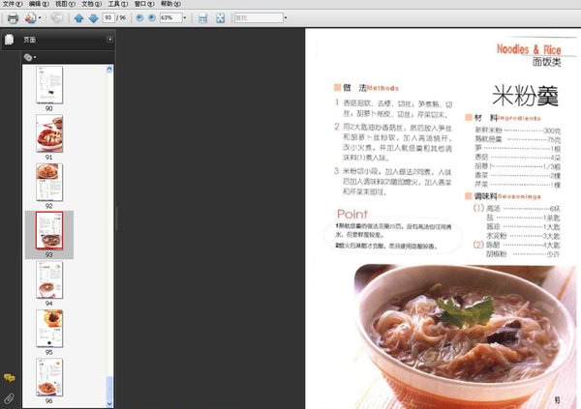Open the Comments panel speech-bubble icon
This screenshot has width=581, height=409.
coord(10,378)
